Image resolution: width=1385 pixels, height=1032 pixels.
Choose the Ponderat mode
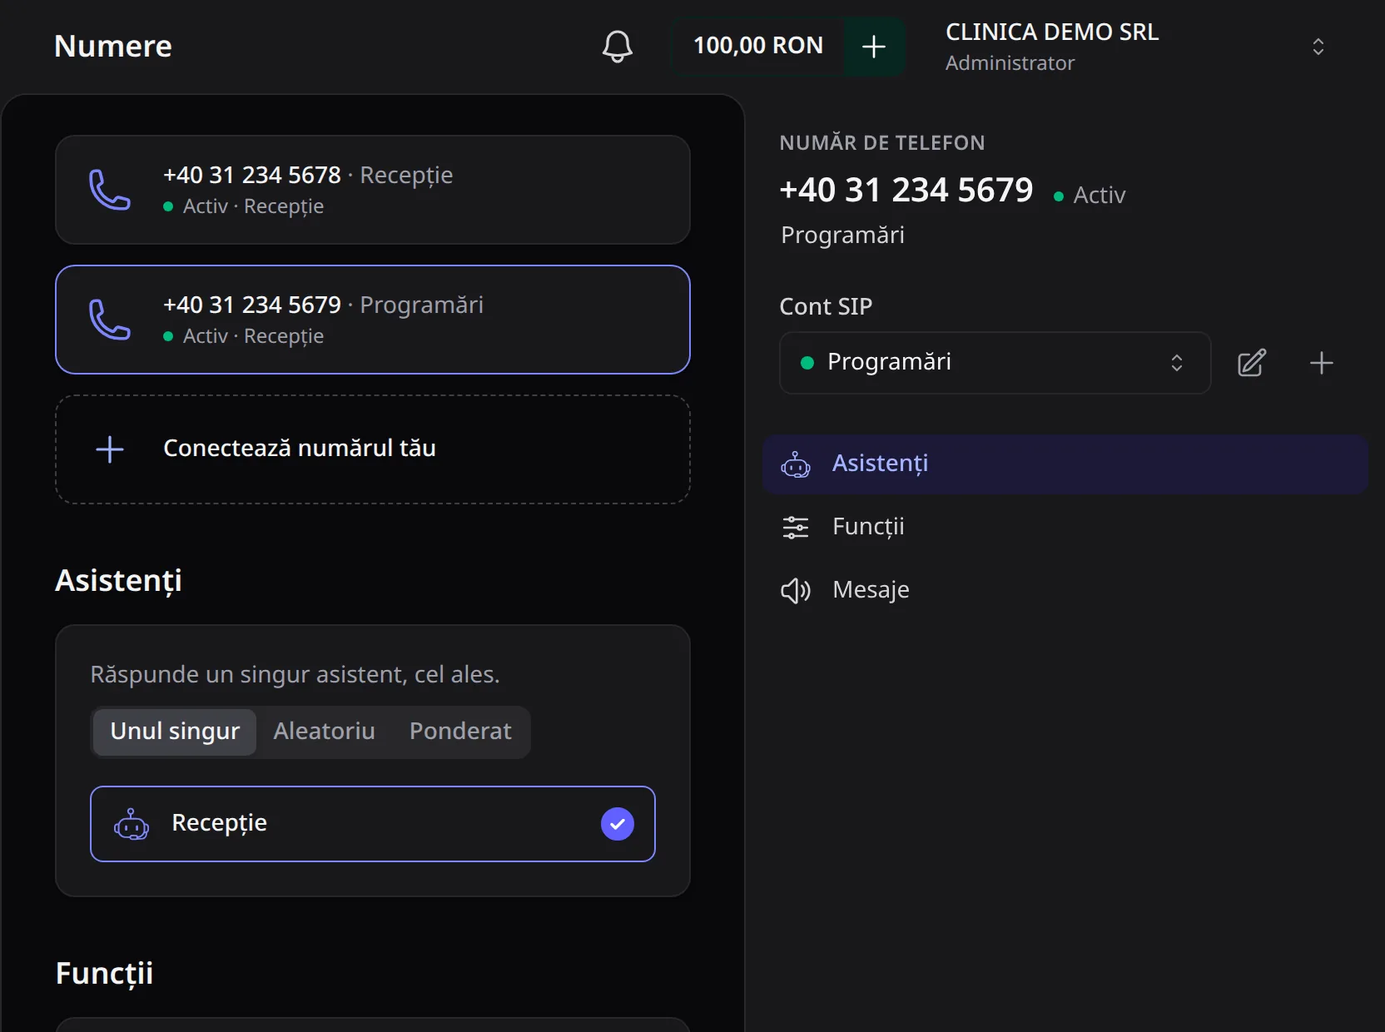click(x=460, y=732)
